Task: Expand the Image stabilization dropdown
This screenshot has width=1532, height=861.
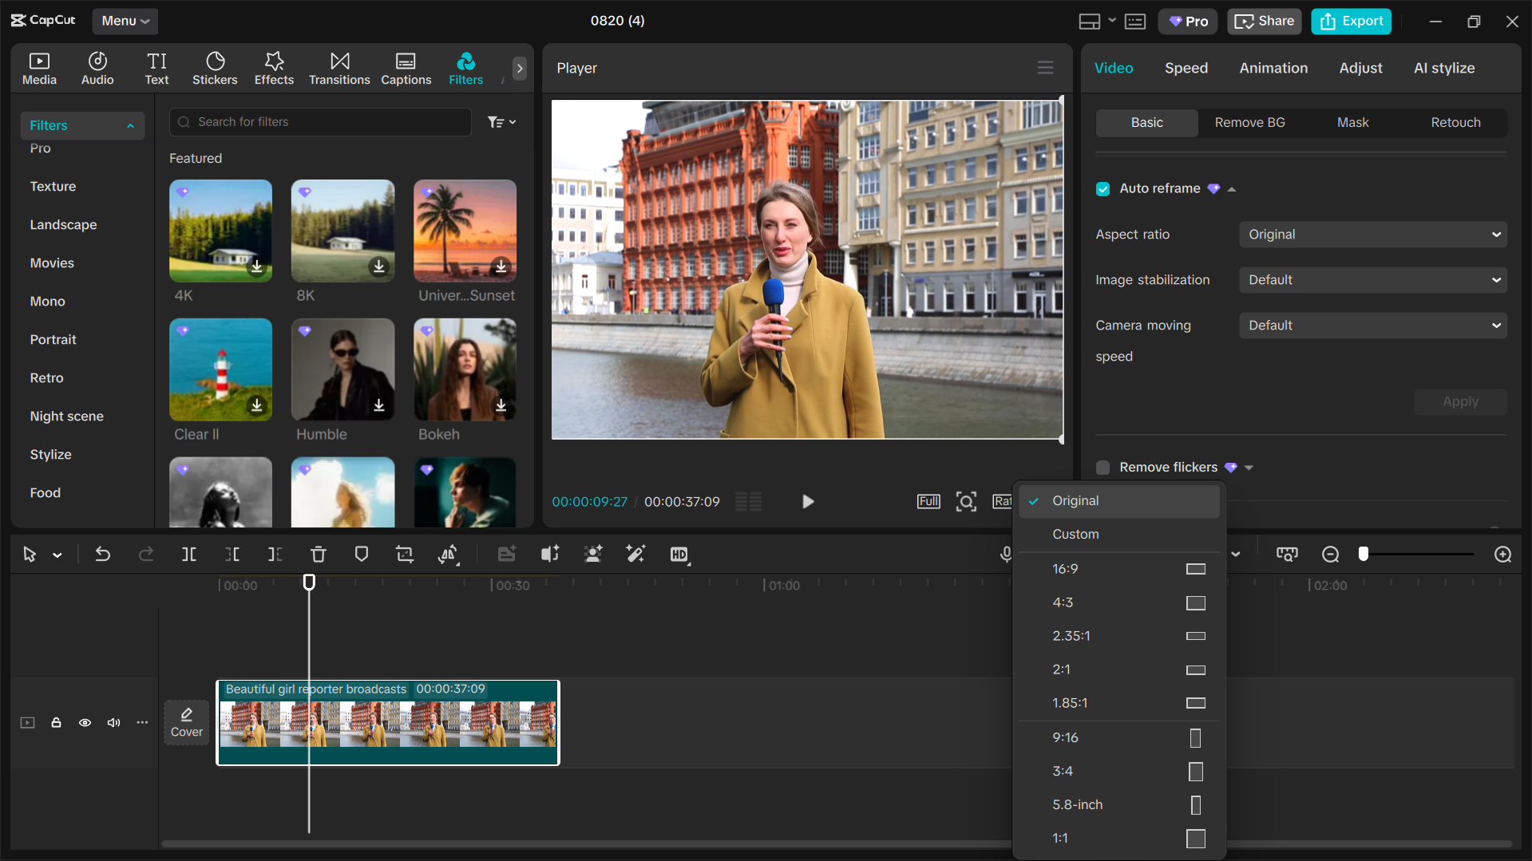Action: point(1372,280)
